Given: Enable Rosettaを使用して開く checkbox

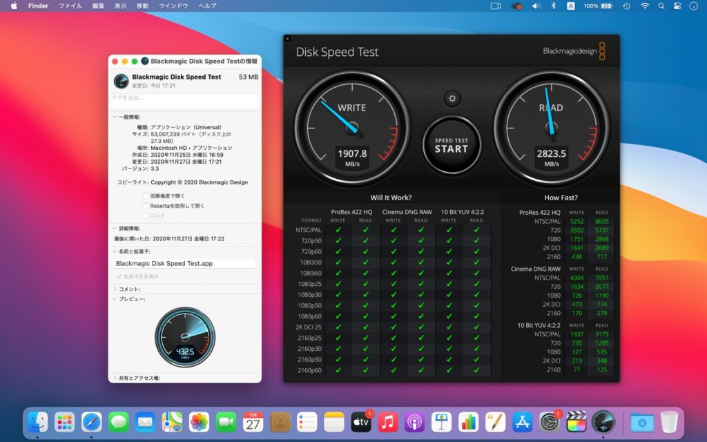Looking at the screenshot, I should point(145,206).
